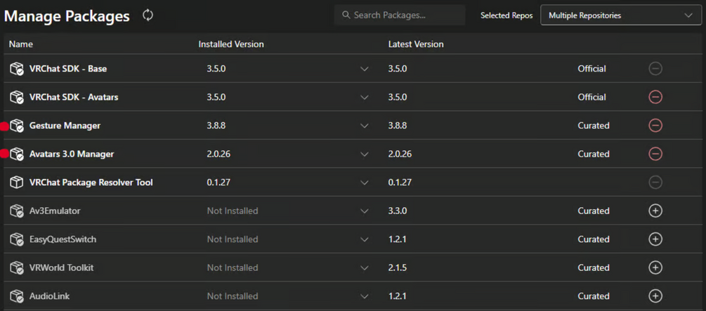
Task: Click the Installed Version column header
Action: [231, 44]
